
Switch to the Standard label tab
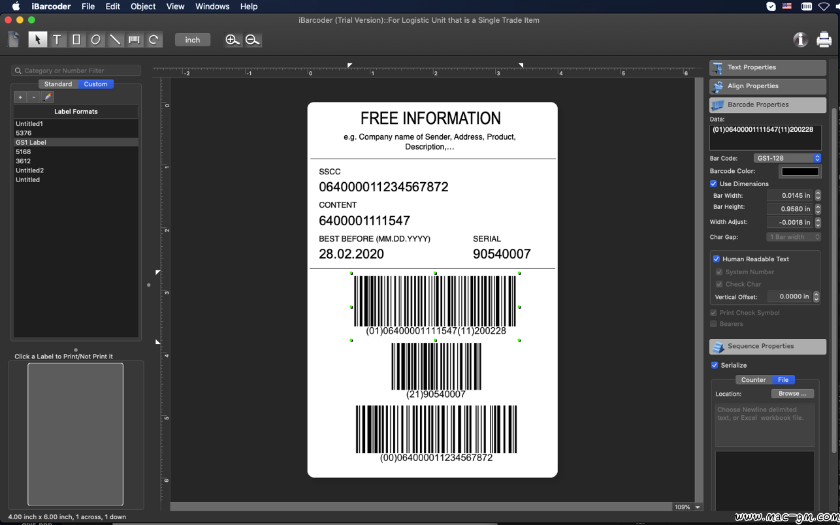coord(58,84)
